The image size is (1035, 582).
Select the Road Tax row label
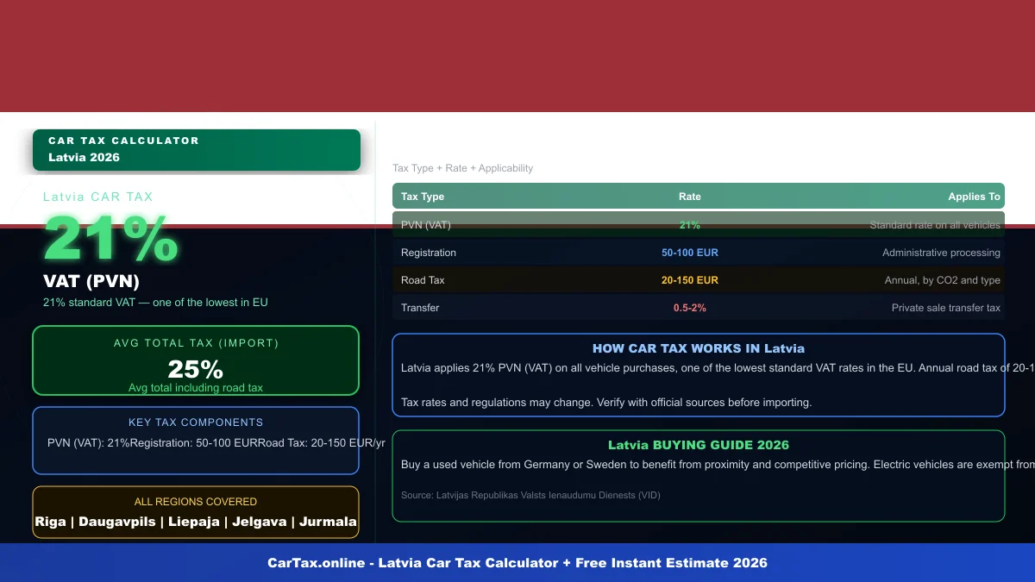[x=423, y=280]
